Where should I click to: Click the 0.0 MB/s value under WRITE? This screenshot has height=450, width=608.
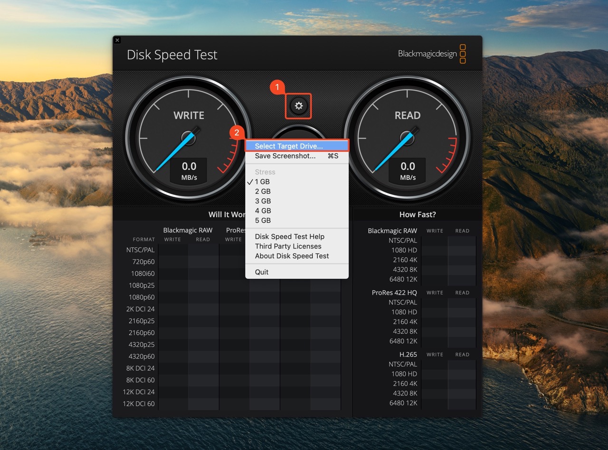[x=189, y=171]
